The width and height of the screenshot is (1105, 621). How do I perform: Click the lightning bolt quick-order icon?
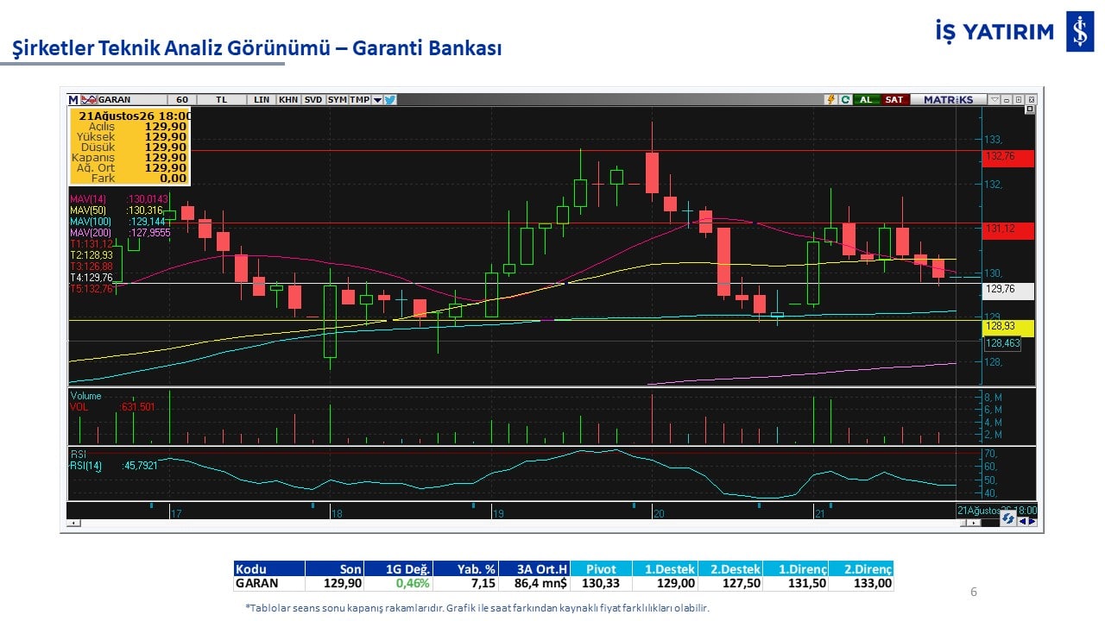830,99
